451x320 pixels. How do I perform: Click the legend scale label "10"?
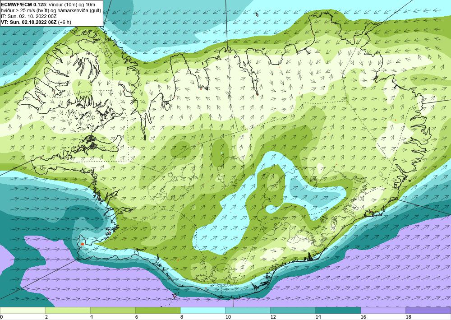pos(228,317)
